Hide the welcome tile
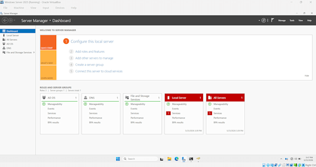 click(307, 76)
